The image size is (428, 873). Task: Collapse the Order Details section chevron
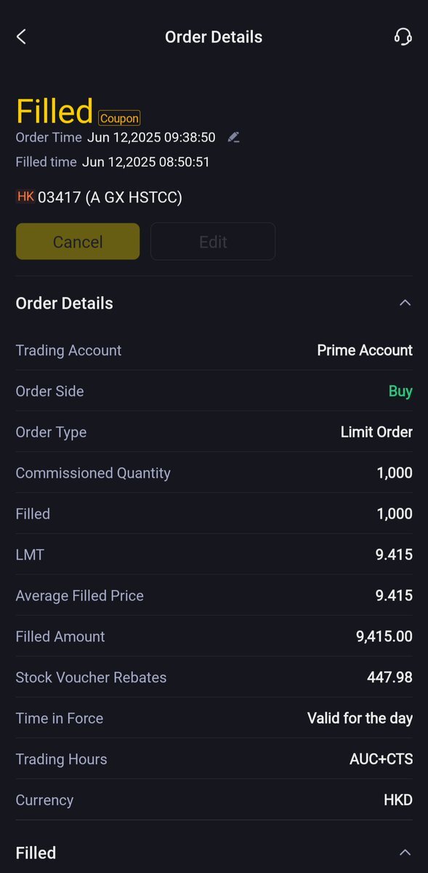[x=405, y=303]
